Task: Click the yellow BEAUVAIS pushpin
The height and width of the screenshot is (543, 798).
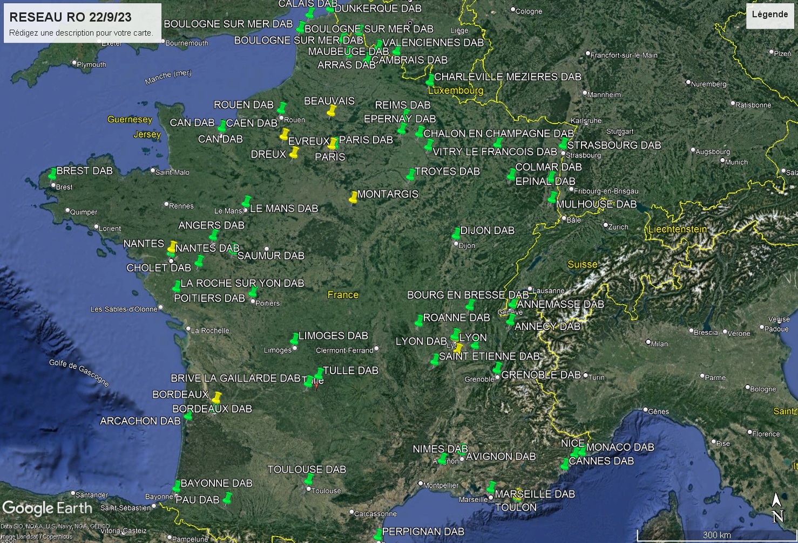Action: point(332,111)
